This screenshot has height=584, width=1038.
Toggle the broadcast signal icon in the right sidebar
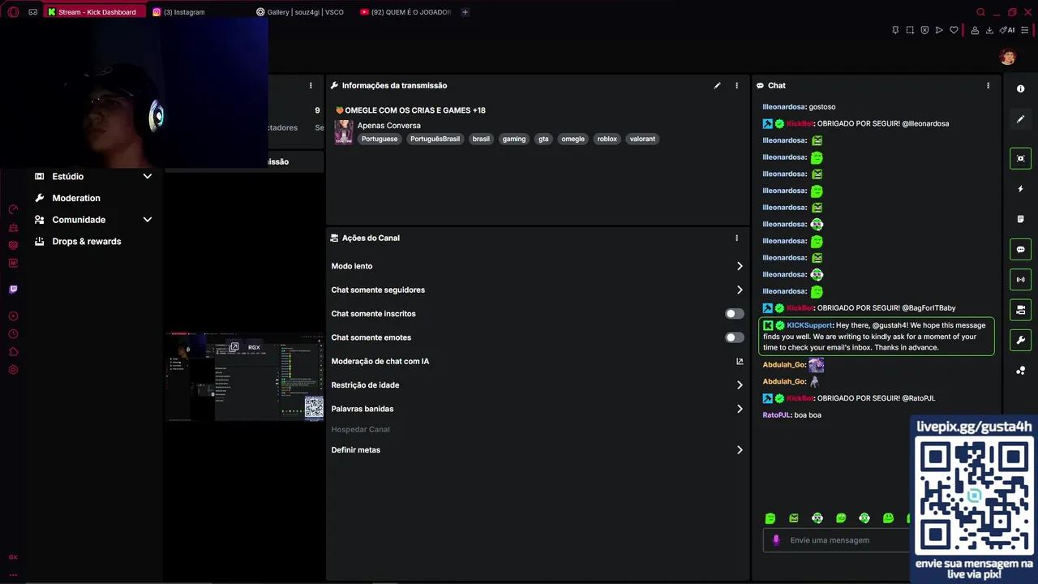coord(1021,280)
